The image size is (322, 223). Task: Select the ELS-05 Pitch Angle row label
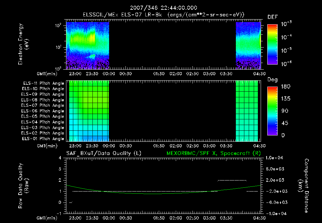pos(43,117)
